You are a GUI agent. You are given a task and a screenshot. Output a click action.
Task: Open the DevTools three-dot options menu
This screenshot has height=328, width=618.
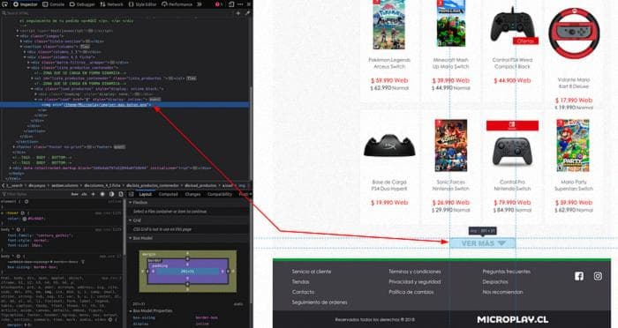240,4
